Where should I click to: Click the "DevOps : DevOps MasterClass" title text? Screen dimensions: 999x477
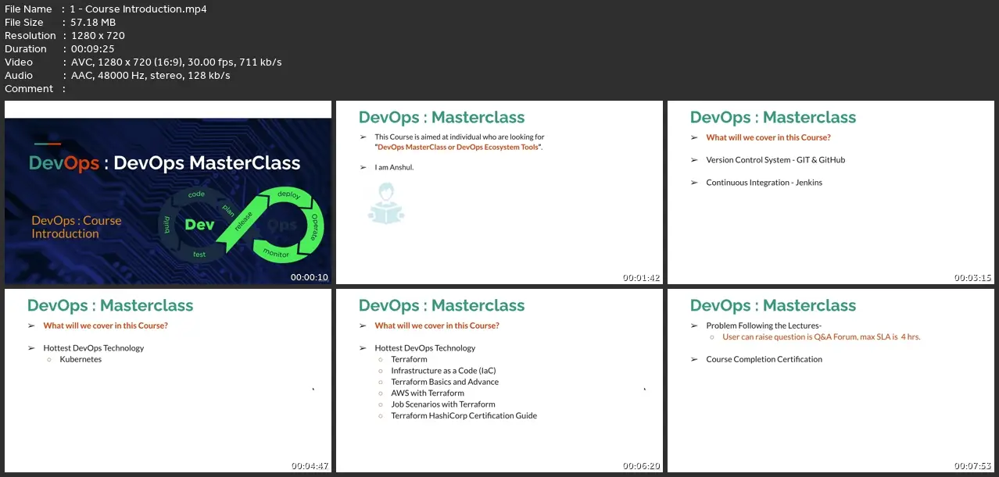pos(165,162)
